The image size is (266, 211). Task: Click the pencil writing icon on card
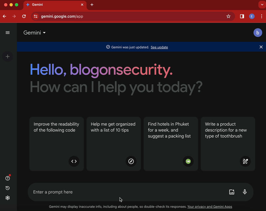point(245,161)
